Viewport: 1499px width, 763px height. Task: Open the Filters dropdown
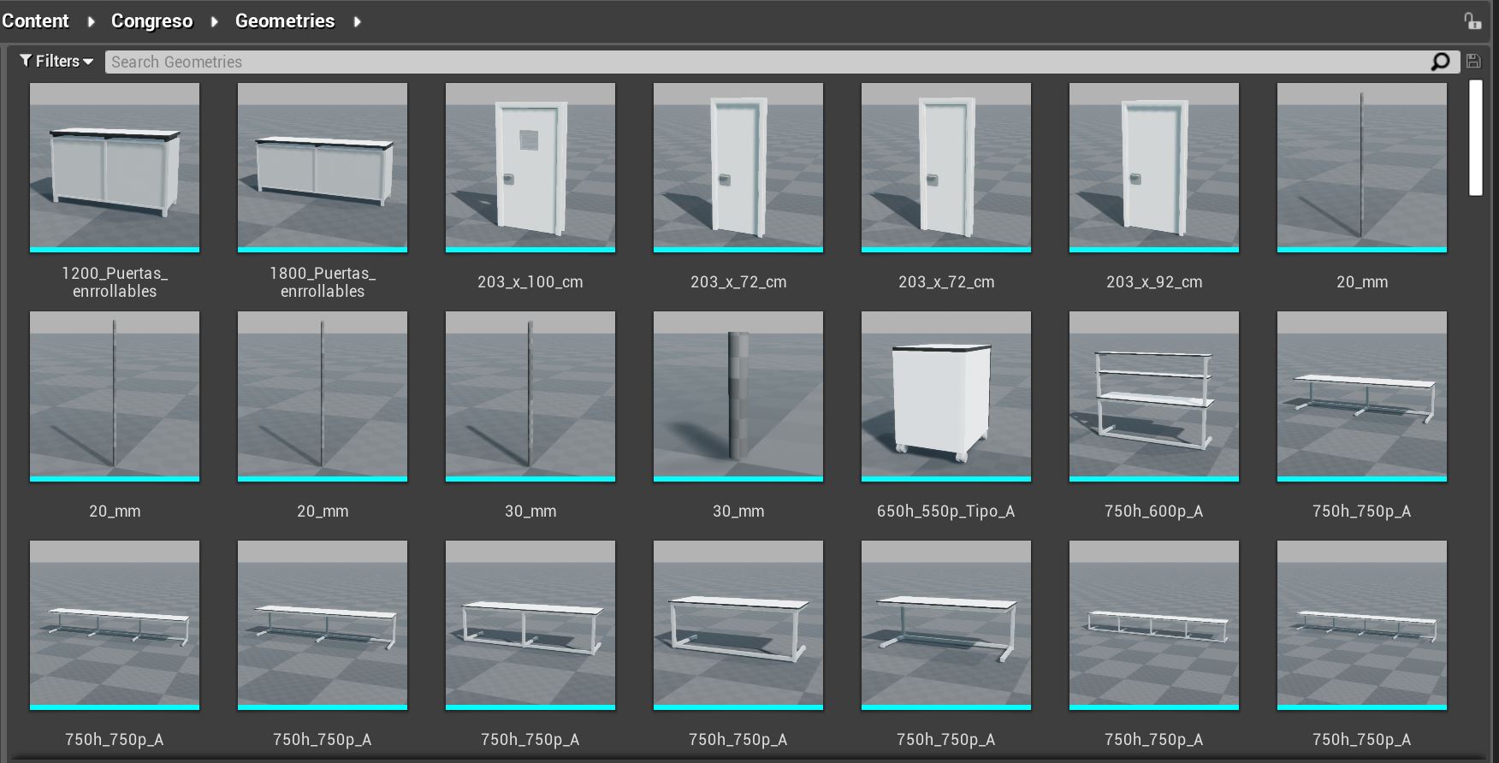pyautogui.click(x=56, y=62)
